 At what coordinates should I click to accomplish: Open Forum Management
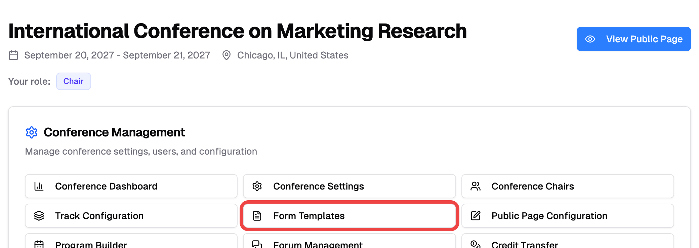(x=349, y=243)
